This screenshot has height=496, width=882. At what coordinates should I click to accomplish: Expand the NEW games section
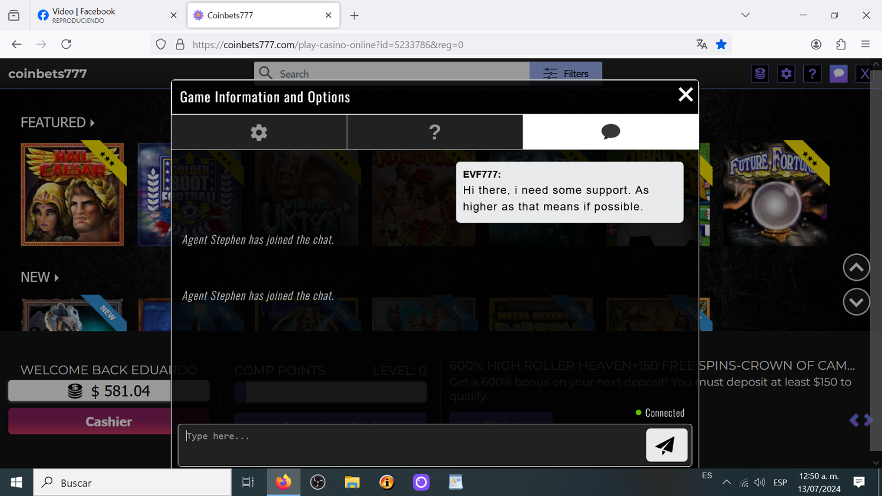click(x=40, y=277)
